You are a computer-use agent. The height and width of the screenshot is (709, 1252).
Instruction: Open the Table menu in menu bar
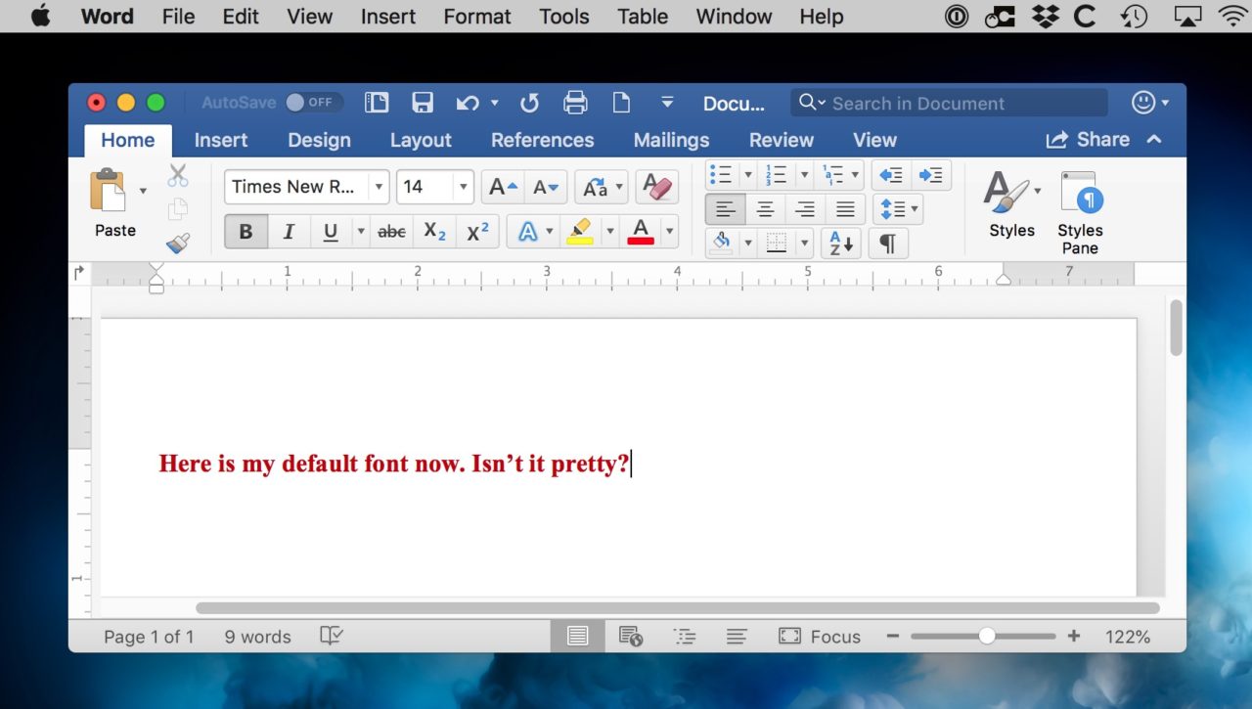click(643, 17)
